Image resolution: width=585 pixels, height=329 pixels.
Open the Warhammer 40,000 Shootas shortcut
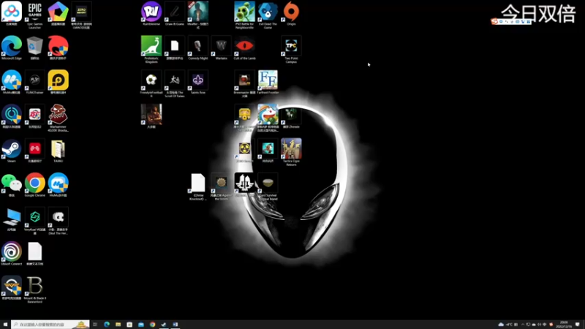point(58,118)
